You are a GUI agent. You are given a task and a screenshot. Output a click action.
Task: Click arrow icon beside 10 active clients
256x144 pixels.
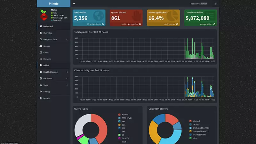[103, 24]
